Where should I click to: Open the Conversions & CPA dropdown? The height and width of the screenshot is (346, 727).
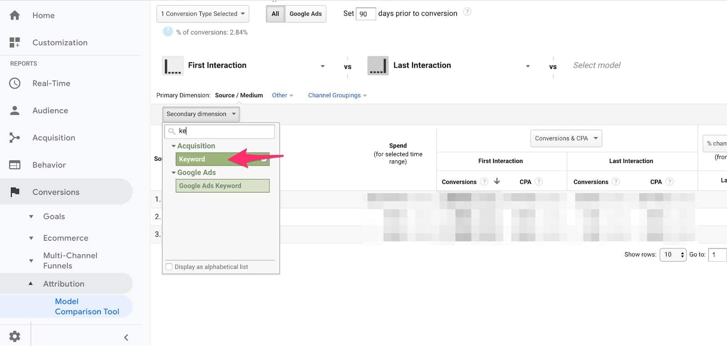click(566, 138)
